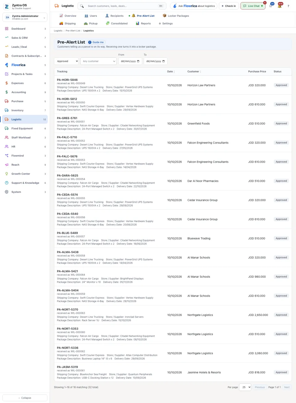Open the logistics Settings tab

coord(166,23)
